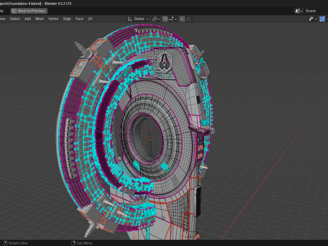Click the Scene name field

(x=316, y=11)
